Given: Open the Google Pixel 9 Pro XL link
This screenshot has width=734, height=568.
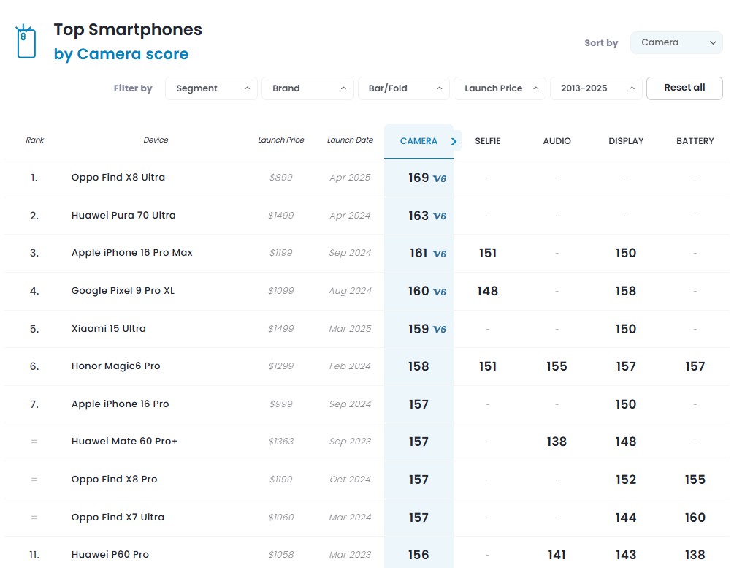Looking at the screenshot, I should coord(123,290).
